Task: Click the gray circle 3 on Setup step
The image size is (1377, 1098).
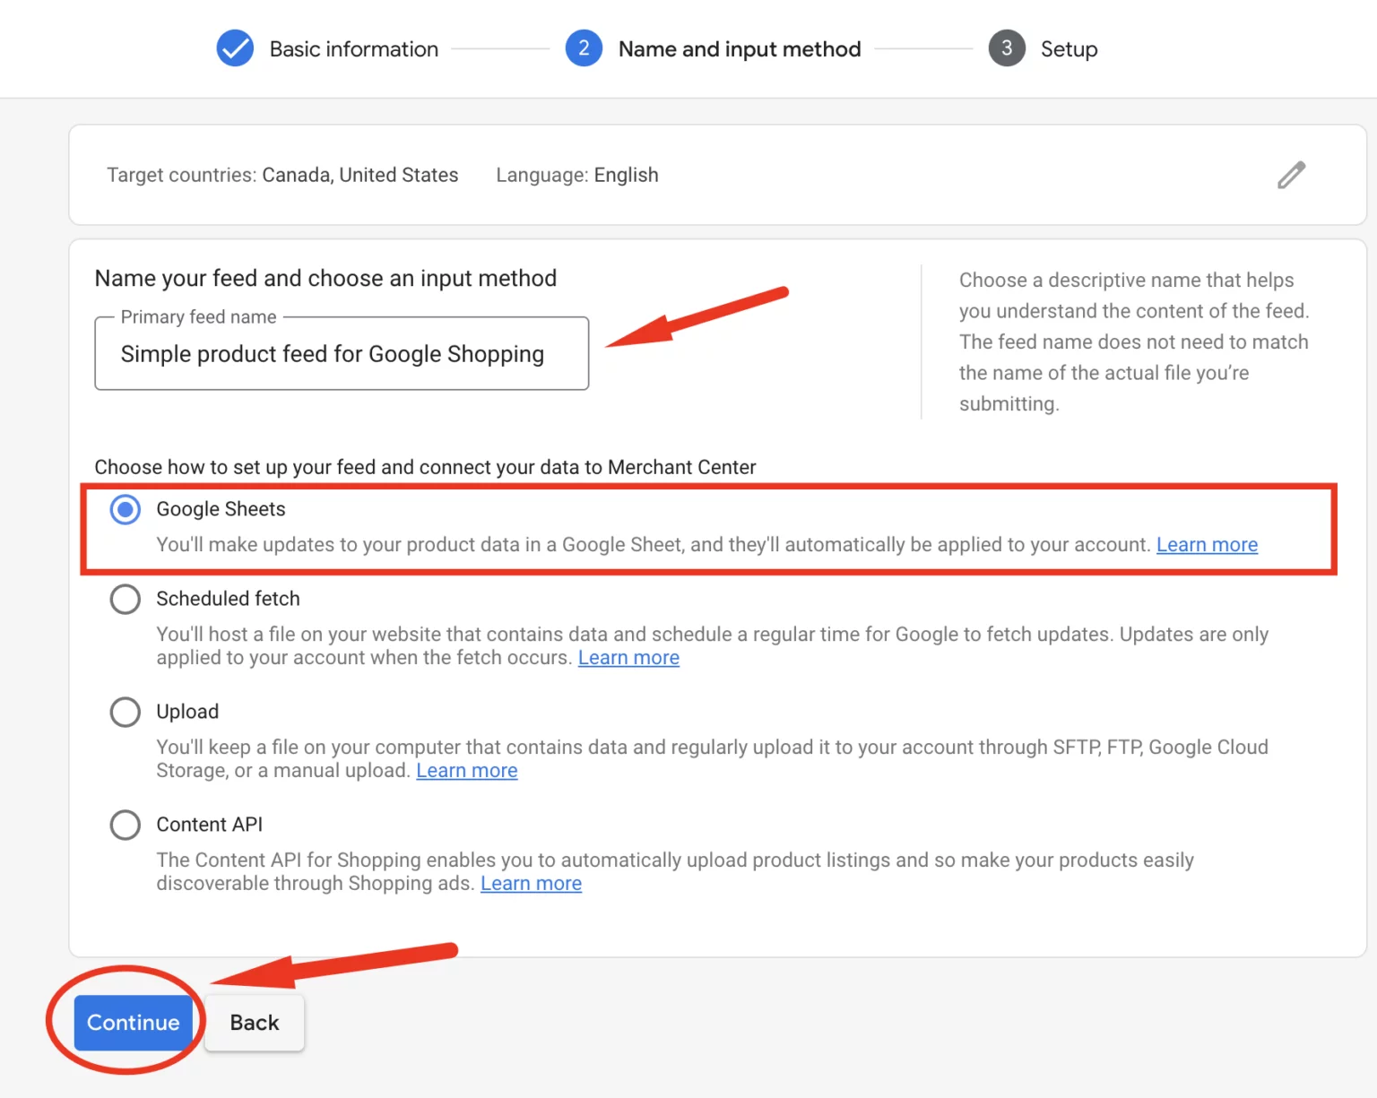Action: [1007, 48]
